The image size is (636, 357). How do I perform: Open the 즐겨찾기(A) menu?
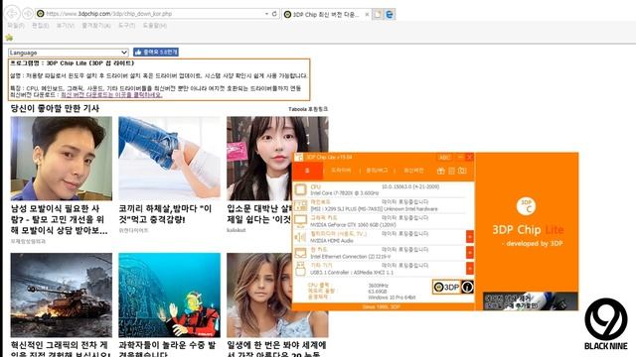click(96, 26)
